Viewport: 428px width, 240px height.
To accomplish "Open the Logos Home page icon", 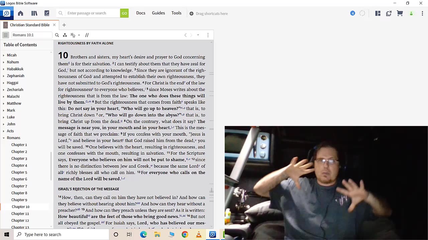I will pyautogui.click(x=20, y=13).
